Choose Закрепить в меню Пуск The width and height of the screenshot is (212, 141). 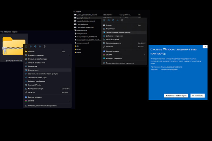tap(47, 78)
